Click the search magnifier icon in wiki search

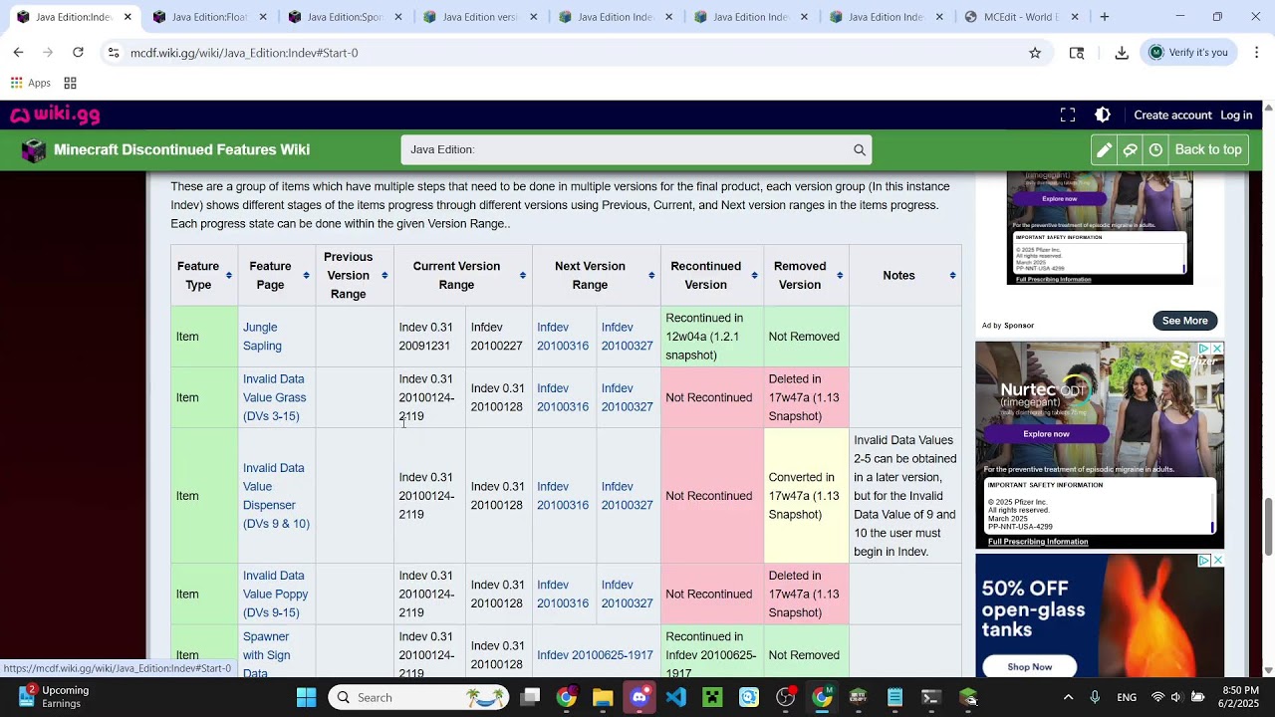(859, 150)
